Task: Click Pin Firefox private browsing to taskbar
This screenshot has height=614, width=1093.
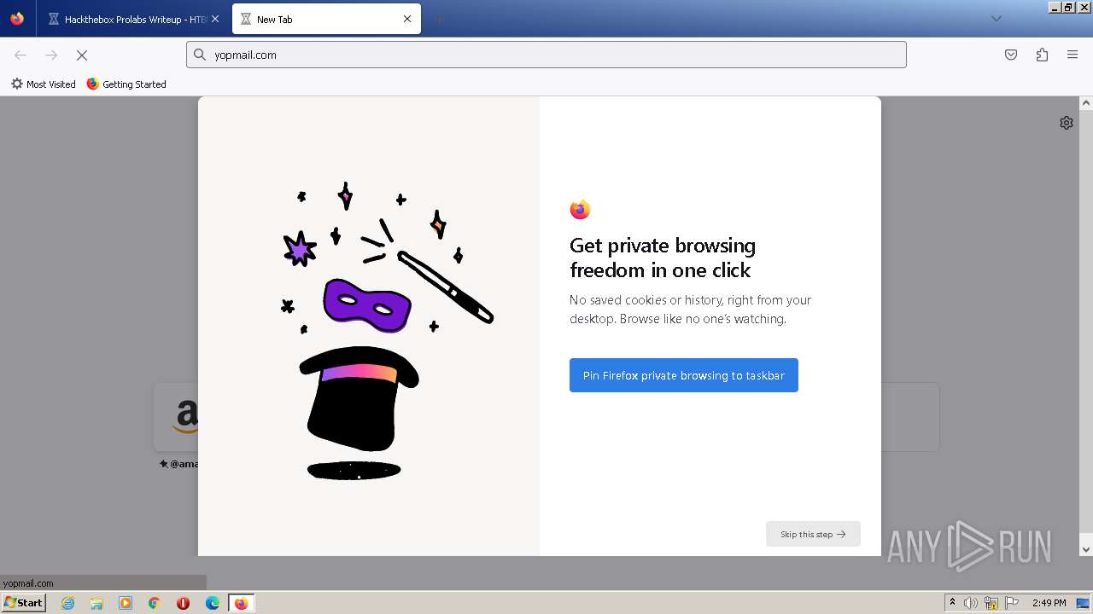Action: pyautogui.click(x=684, y=375)
